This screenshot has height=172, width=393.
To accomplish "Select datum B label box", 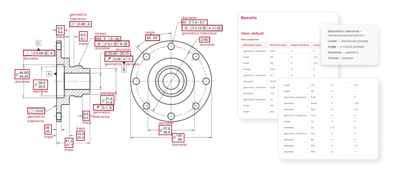I will coord(124,70).
